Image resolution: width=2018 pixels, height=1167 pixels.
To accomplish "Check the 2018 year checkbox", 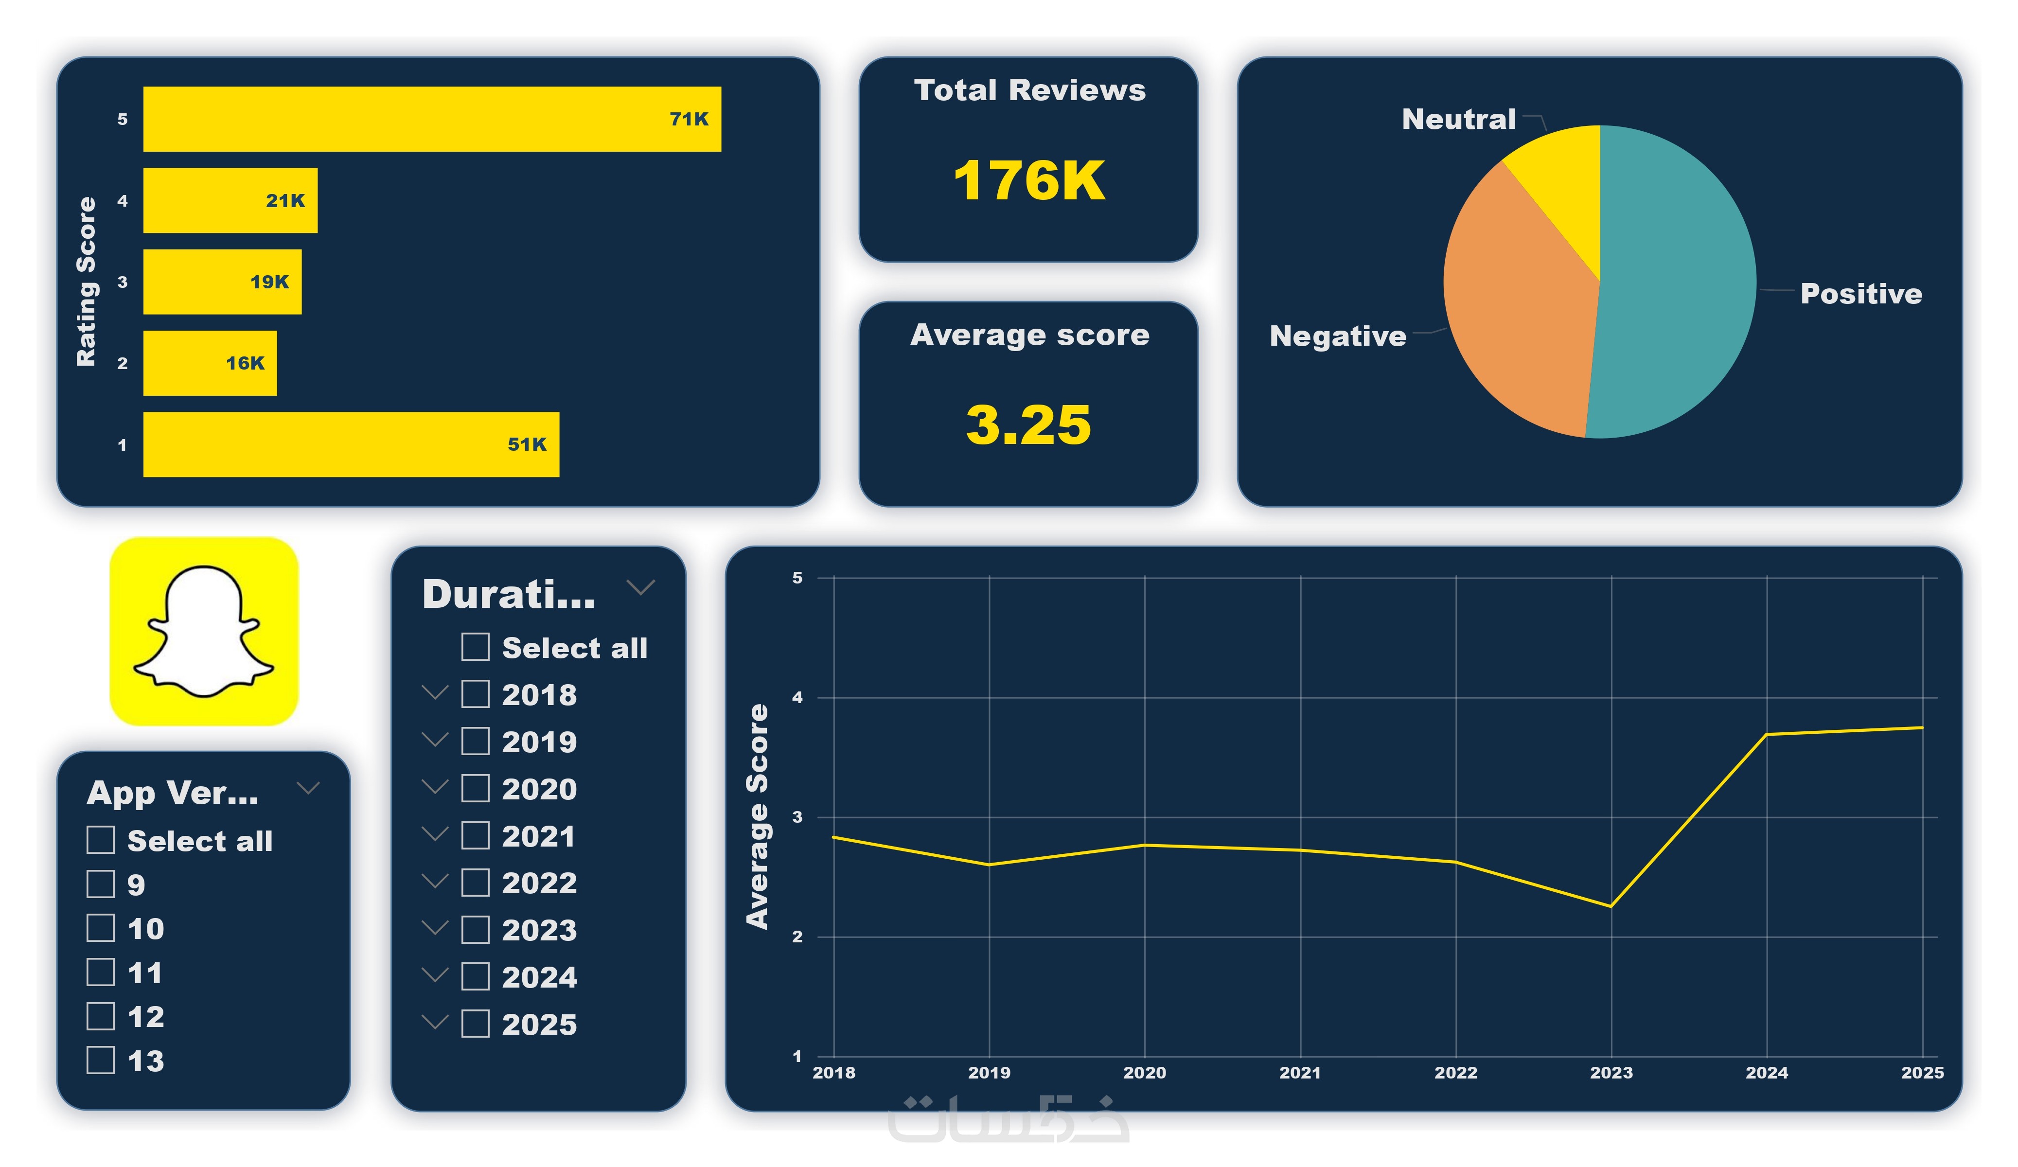I will point(475,693).
